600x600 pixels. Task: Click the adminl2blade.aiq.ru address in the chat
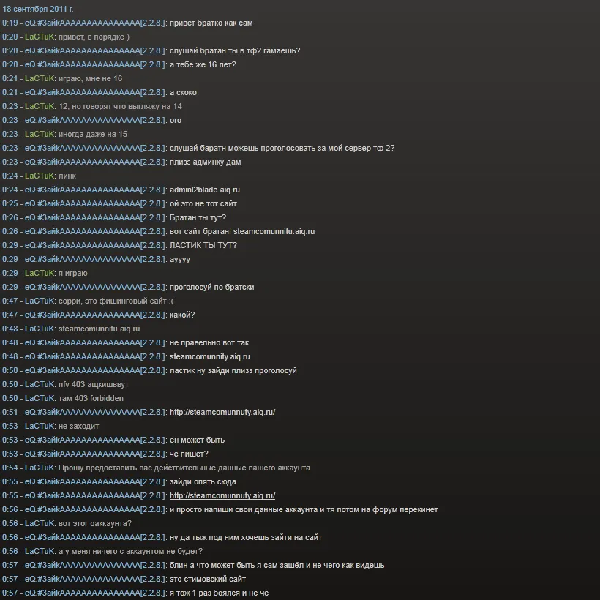[205, 190]
